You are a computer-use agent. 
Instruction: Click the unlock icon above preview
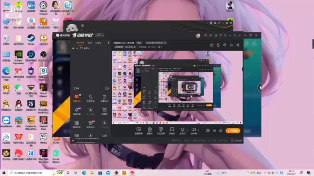218,45
